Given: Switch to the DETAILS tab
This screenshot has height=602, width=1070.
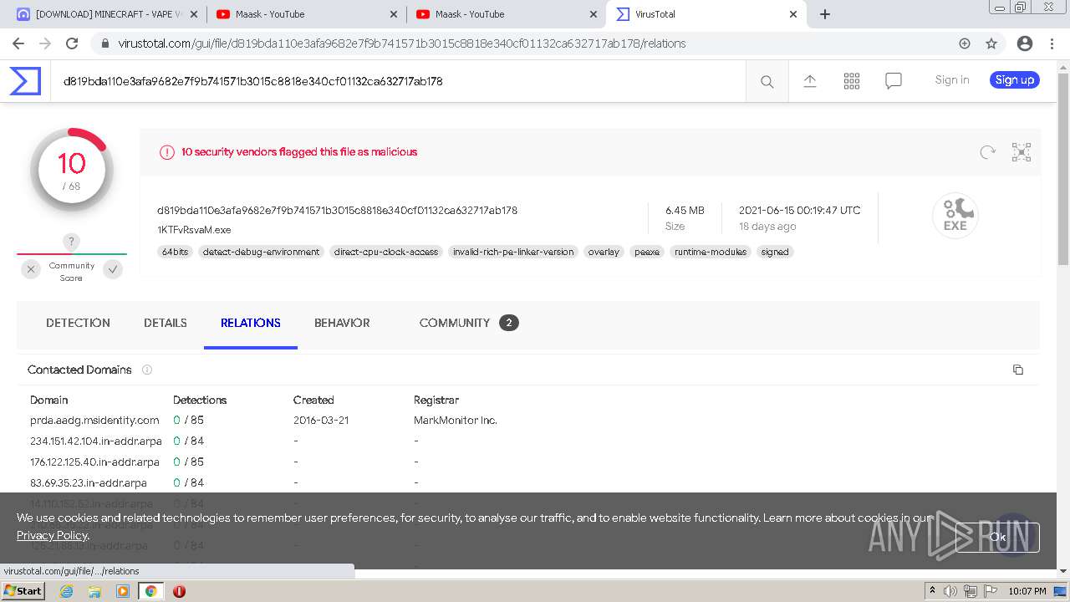Looking at the screenshot, I should (166, 323).
